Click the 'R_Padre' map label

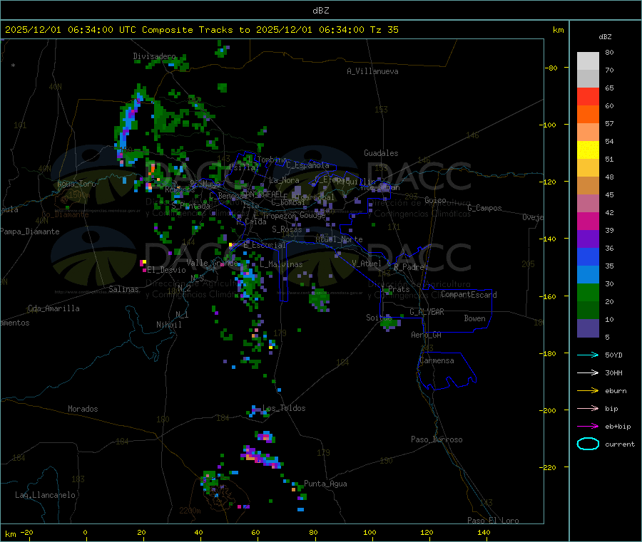(409, 267)
